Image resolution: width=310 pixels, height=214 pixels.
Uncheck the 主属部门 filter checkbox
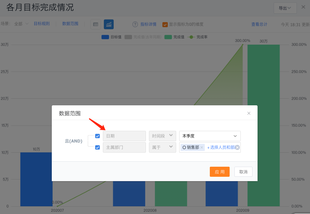pos(98,147)
